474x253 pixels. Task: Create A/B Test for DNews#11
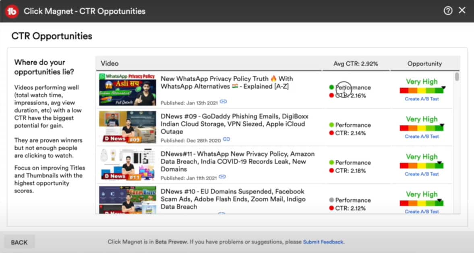coord(422,174)
